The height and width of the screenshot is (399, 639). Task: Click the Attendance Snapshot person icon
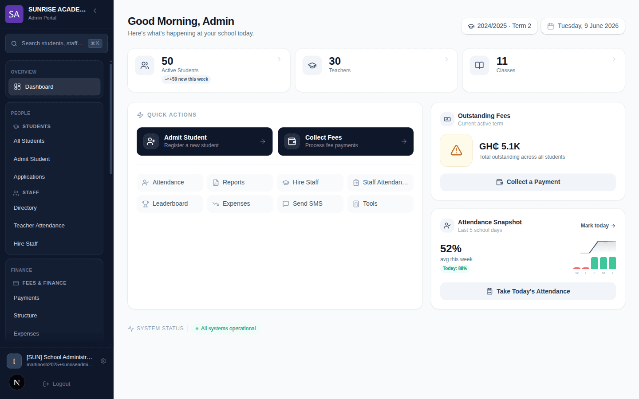pyautogui.click(x=447, y=226)
